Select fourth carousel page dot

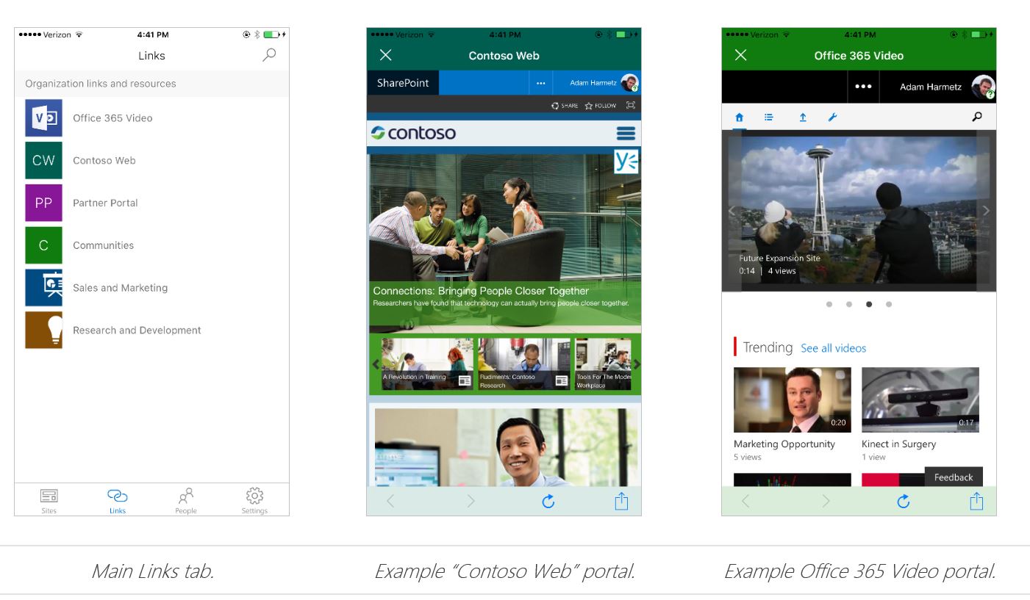pyautogui.click(x=889, y=303)
